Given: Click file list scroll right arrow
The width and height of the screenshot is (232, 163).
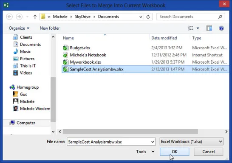Looking at the screenshot, I should (x=226, y=132).
